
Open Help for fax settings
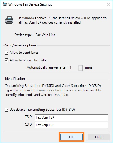click(x=99, y=137)
